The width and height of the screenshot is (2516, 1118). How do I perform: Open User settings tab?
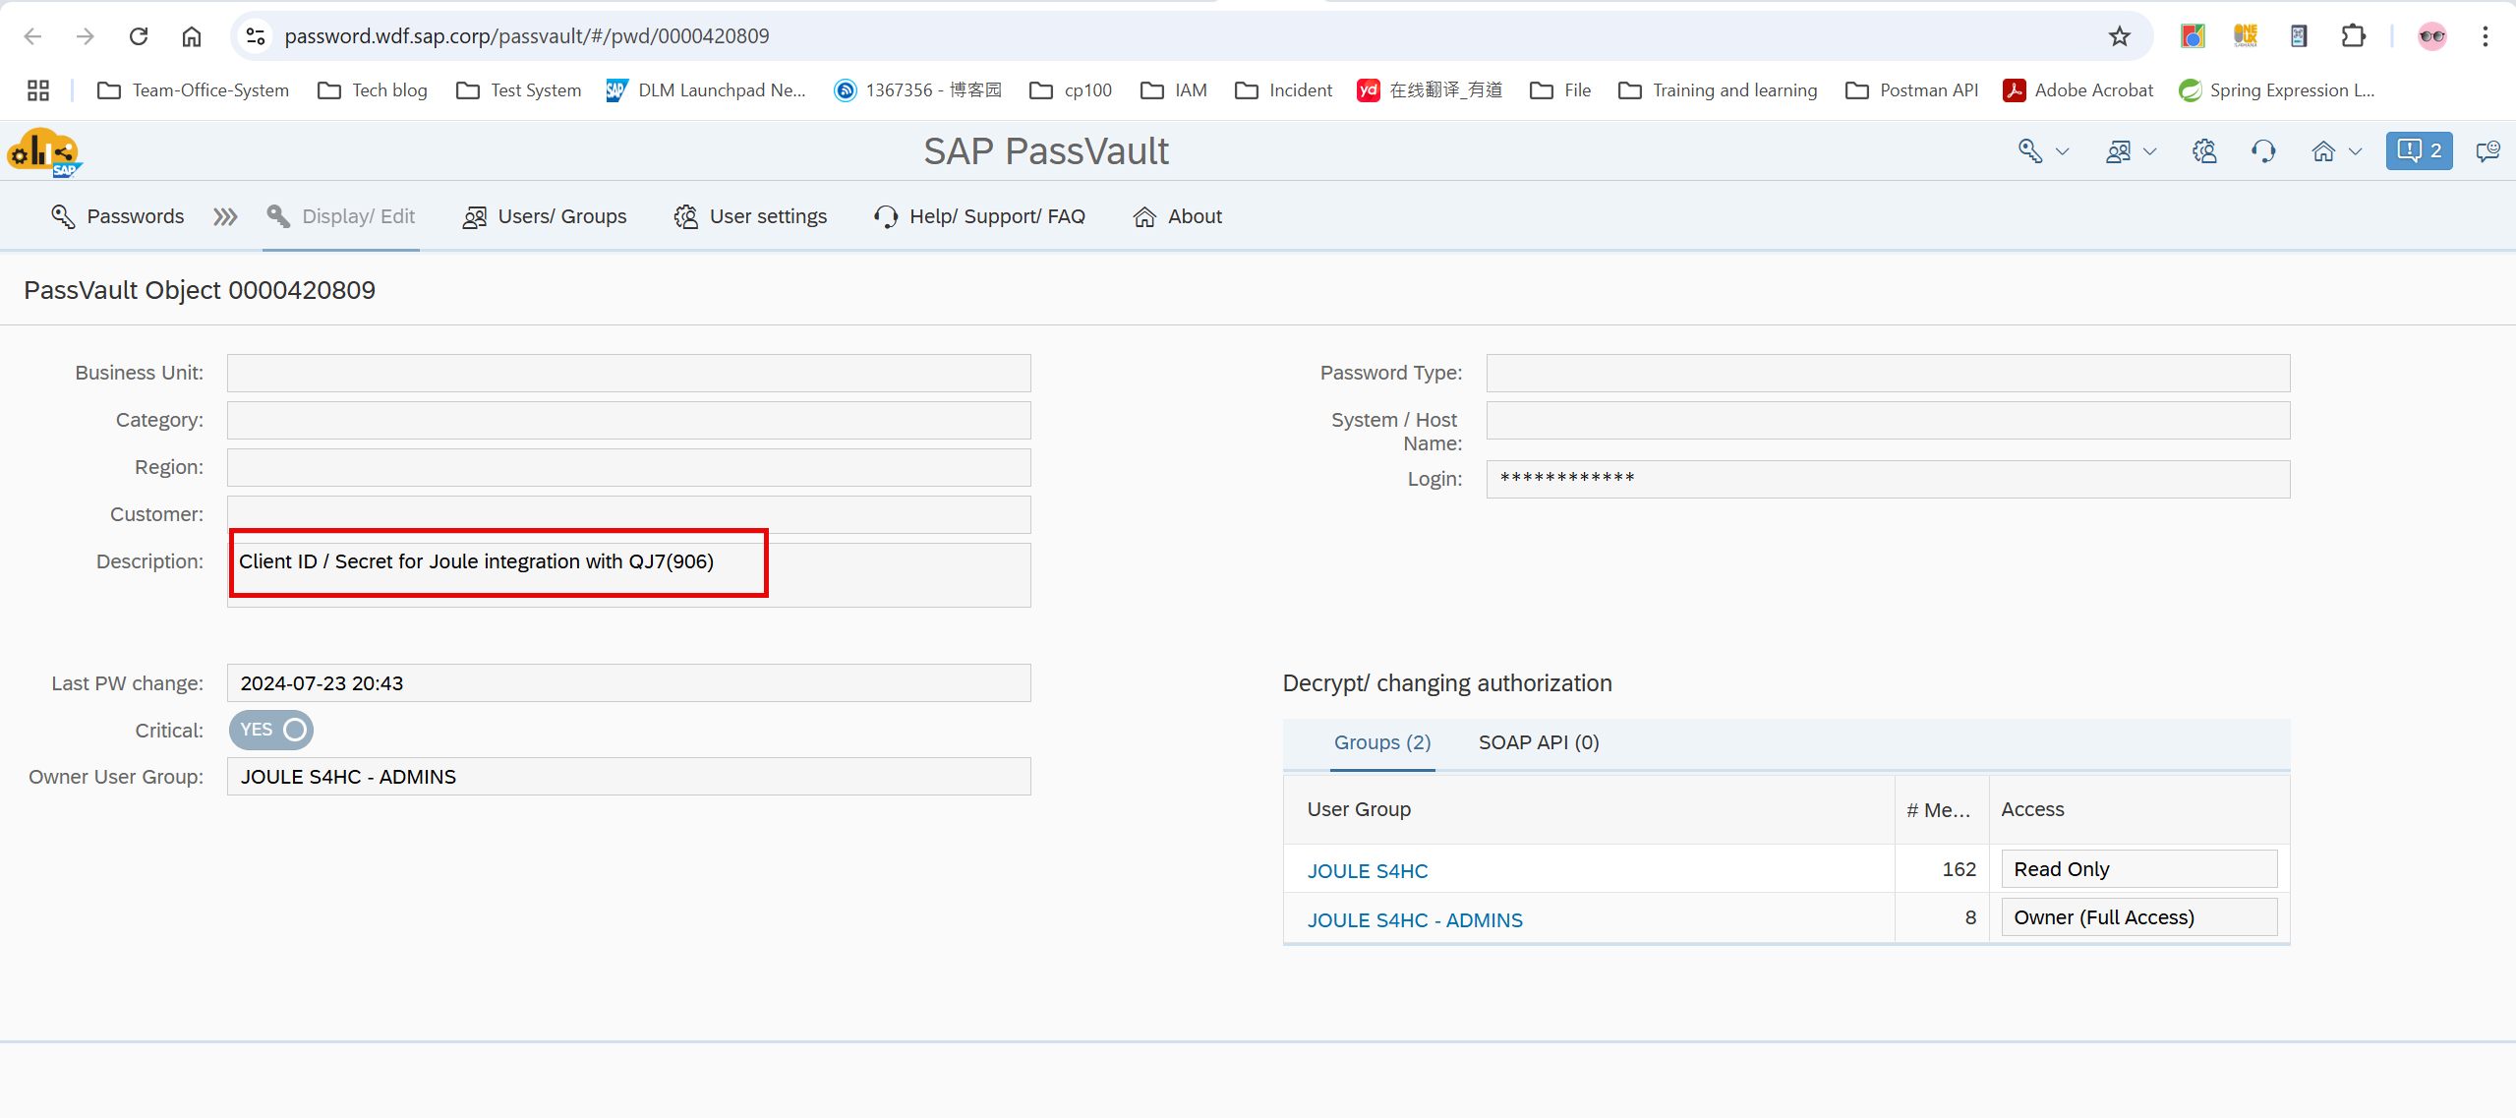(x=750, y=216)
